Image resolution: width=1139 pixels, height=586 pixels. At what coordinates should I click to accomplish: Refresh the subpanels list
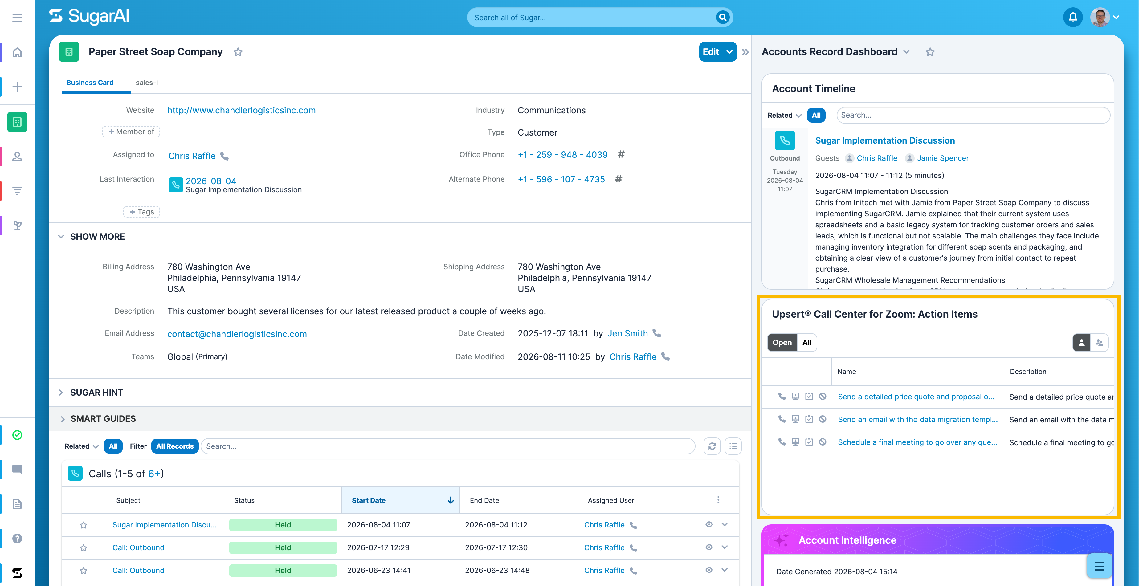(x=712, y=446)
